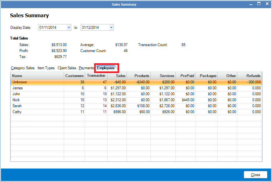Click the Customers column header
Screen dimensions: 272x182
(x=74, y=76)
